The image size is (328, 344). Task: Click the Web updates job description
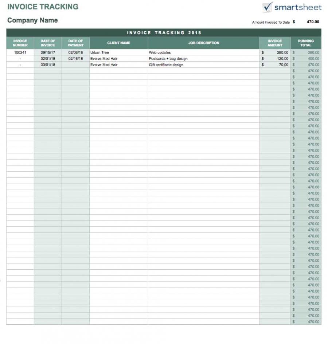coord(160,52)
